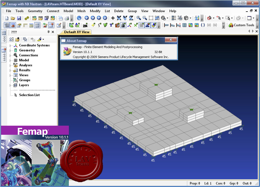The width and height of the screenshot is (260, 187).
Task: Click the left arrow rotate button
Action: pyautogui.click(x=87, y=18)
